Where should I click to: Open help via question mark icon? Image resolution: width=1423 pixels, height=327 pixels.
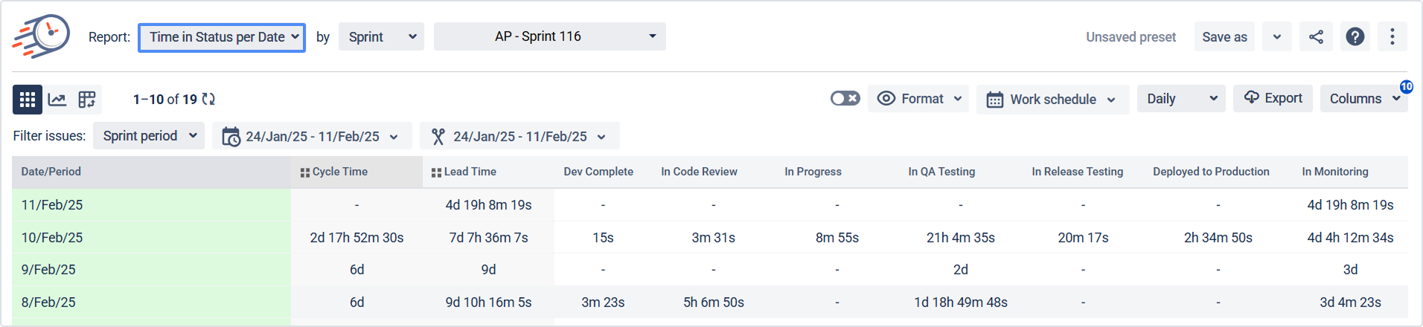[1355, 37]
